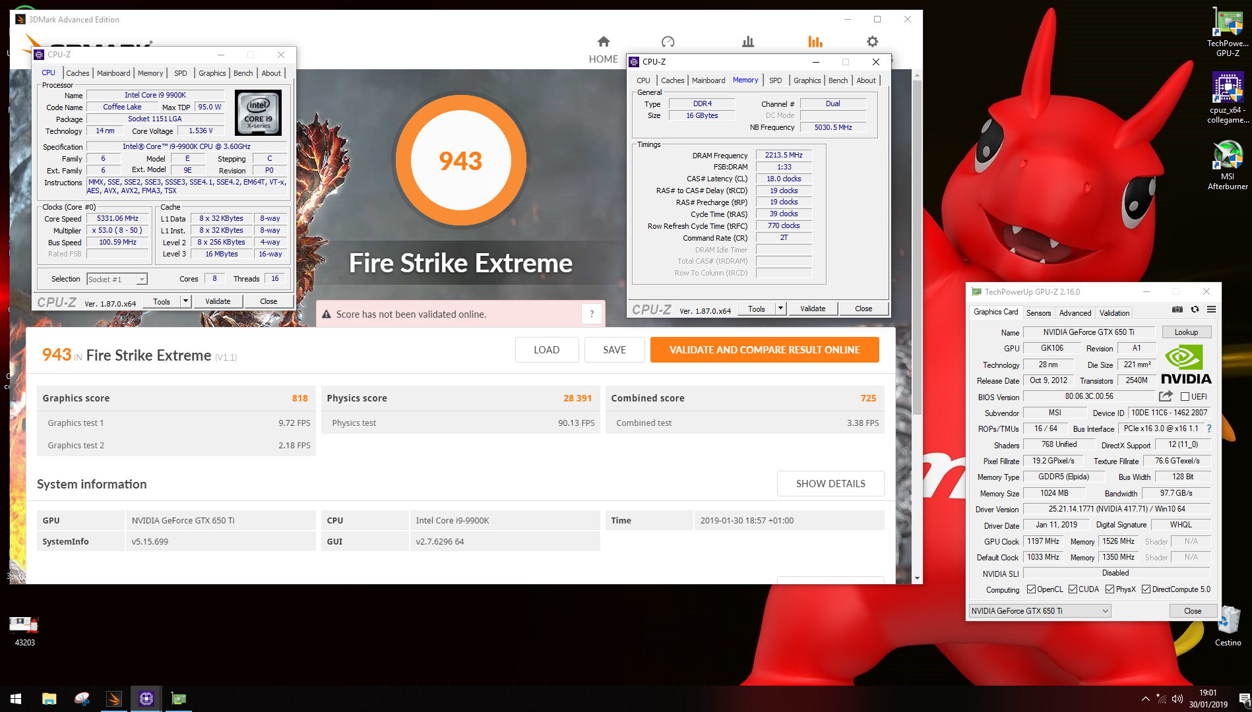Go to 3DMark HOME icon

pos(603,42)
